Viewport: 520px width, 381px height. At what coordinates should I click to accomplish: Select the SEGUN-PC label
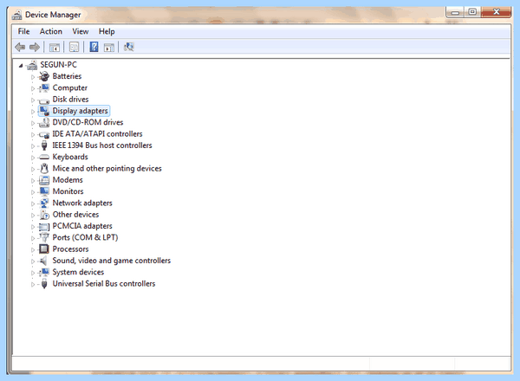tap(58, 65)
